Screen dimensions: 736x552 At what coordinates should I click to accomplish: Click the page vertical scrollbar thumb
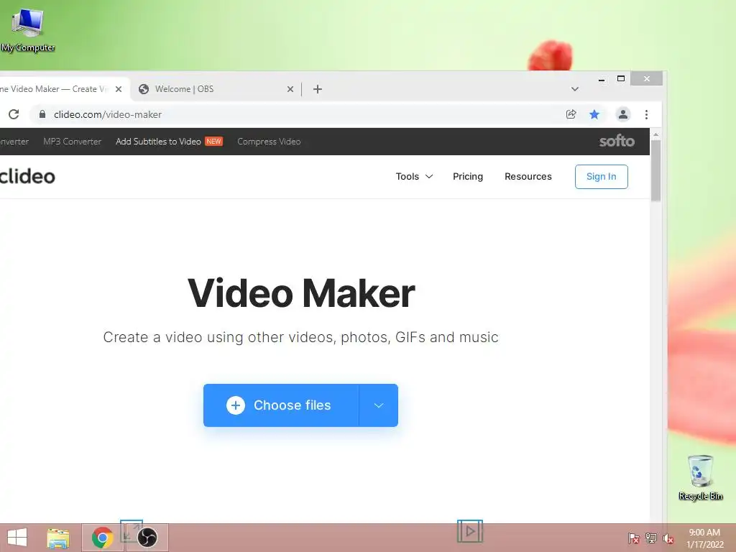tap(655, 170)
